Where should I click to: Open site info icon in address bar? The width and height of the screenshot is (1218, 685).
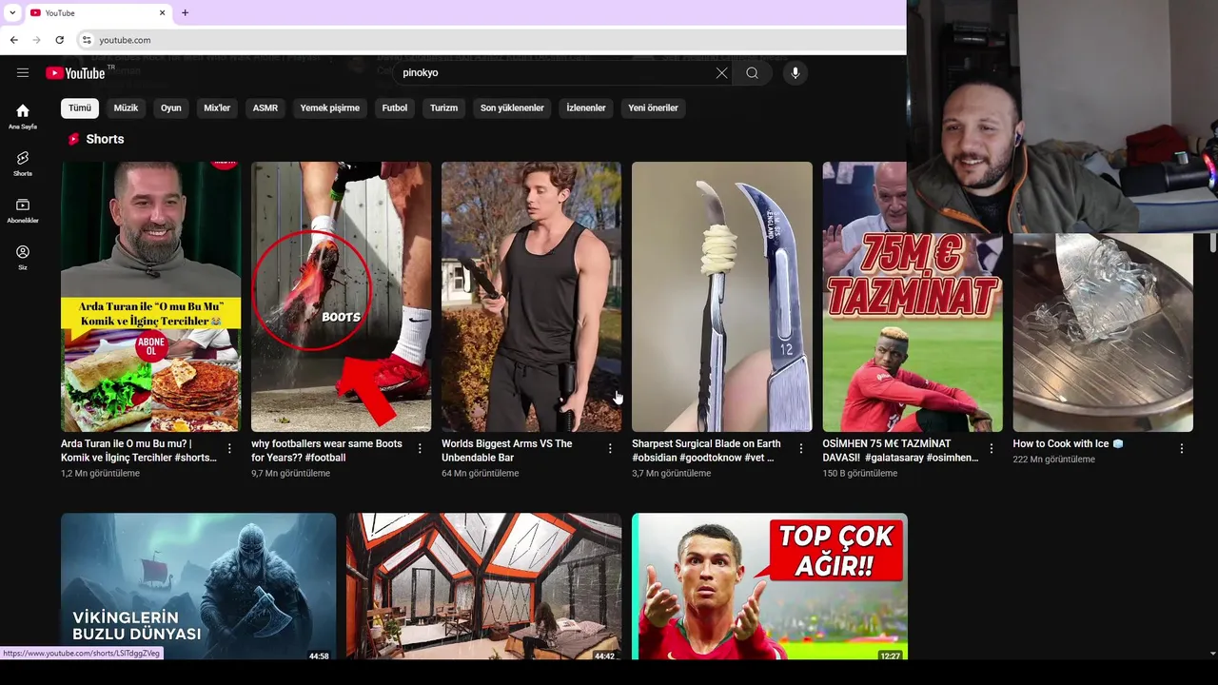[x=87, y=40]
